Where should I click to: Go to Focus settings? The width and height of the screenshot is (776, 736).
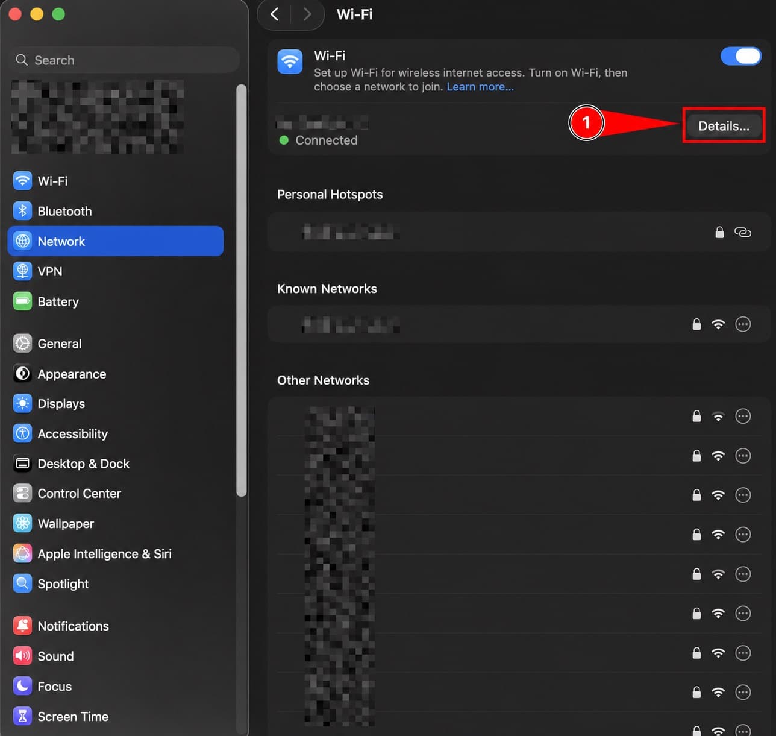pos(115,687)
